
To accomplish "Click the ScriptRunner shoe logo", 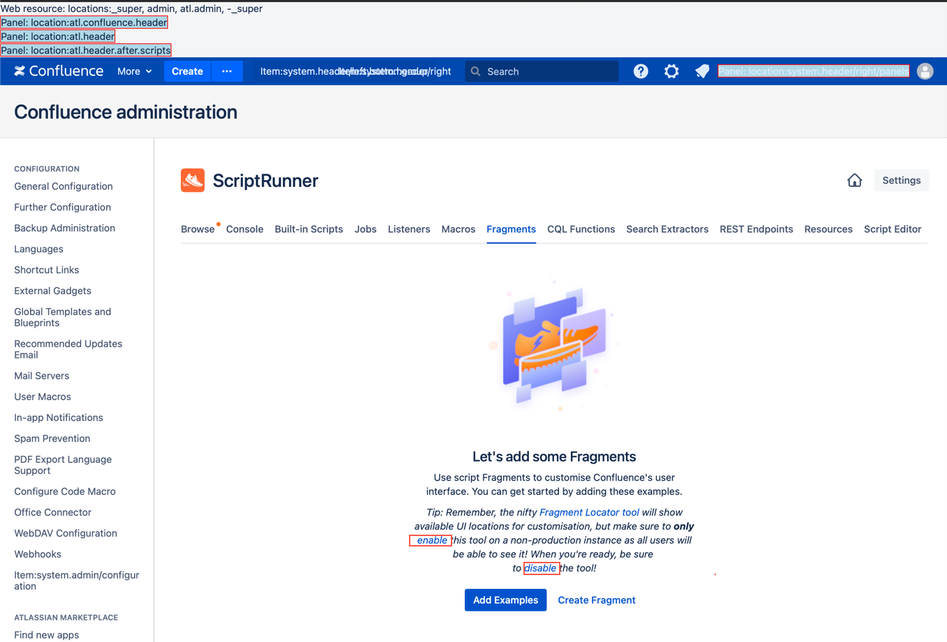I will click(193, 181).
